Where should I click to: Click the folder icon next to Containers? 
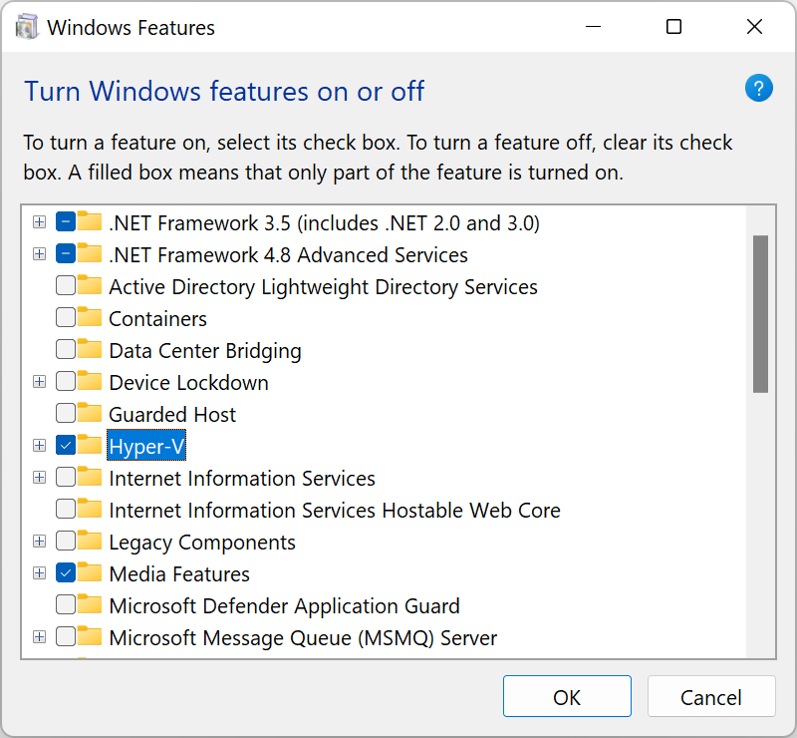click(x=91, y=318)
